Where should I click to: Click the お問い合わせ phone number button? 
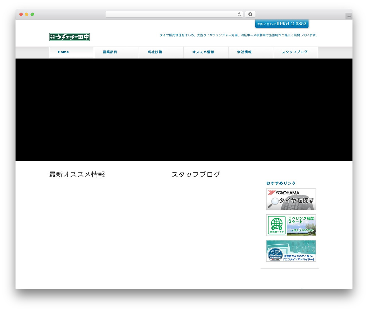pyautogui.click(x=282, y=24)
